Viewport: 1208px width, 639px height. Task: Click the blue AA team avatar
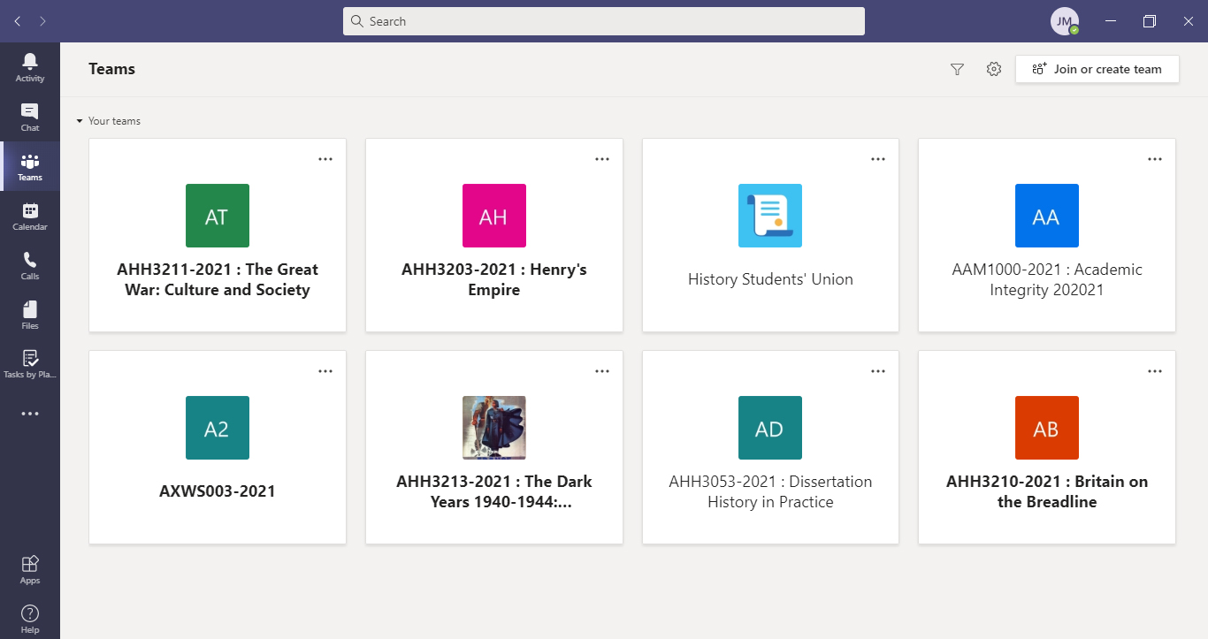click(x=1047, y=216)
